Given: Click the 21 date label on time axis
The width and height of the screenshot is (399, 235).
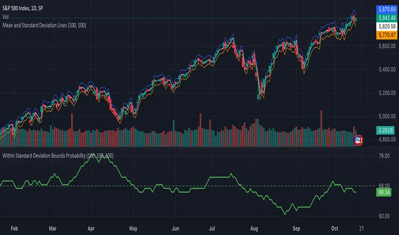Looking at the screenshot, I should [362, 229].
